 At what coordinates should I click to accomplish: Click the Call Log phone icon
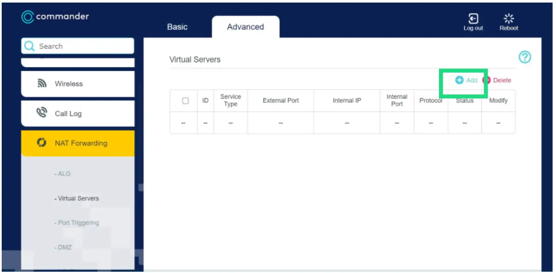click(42, 113)
